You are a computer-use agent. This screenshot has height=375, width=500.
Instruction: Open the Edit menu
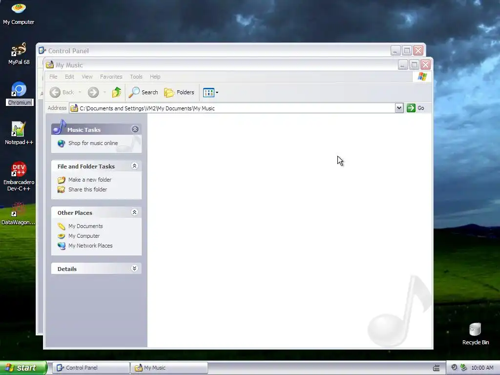[x=69, y=77]
